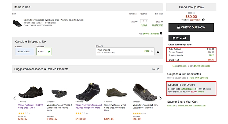Open Vibram FiveFingers KSO EVO Men's title link
This screenshot has width=228, height=124.
coord(31,106)
